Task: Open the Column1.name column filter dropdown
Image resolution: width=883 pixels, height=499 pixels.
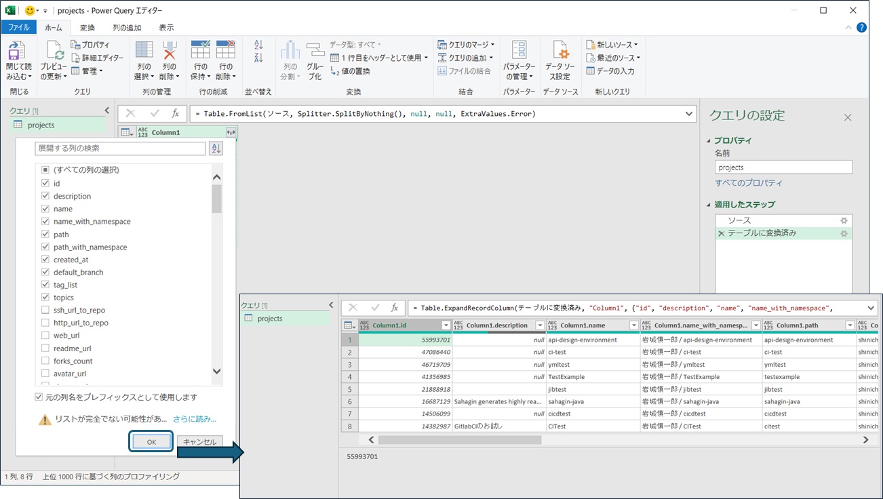Action: [634, 325]
